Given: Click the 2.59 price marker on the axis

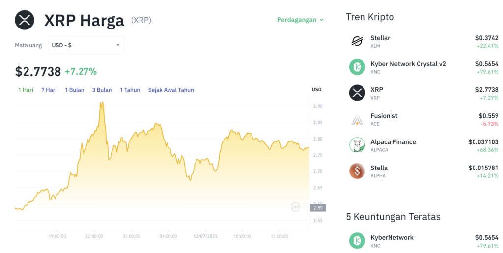Looking at the screenshot, I should coord(318,208).
